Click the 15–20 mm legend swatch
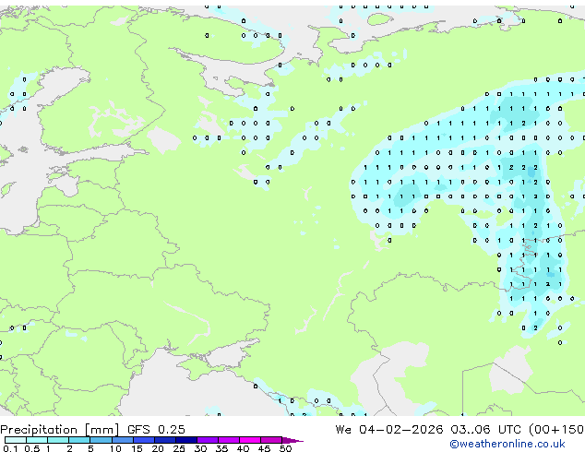The width and height of the screenshot is (585, 452). point(143,440)
